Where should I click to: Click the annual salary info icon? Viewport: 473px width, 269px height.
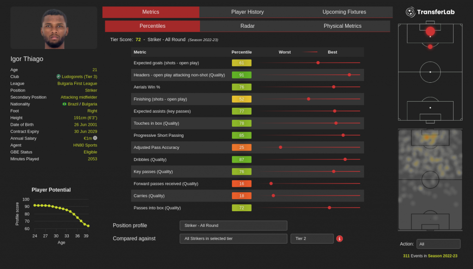pyautogui.click(x=95, y=138)
